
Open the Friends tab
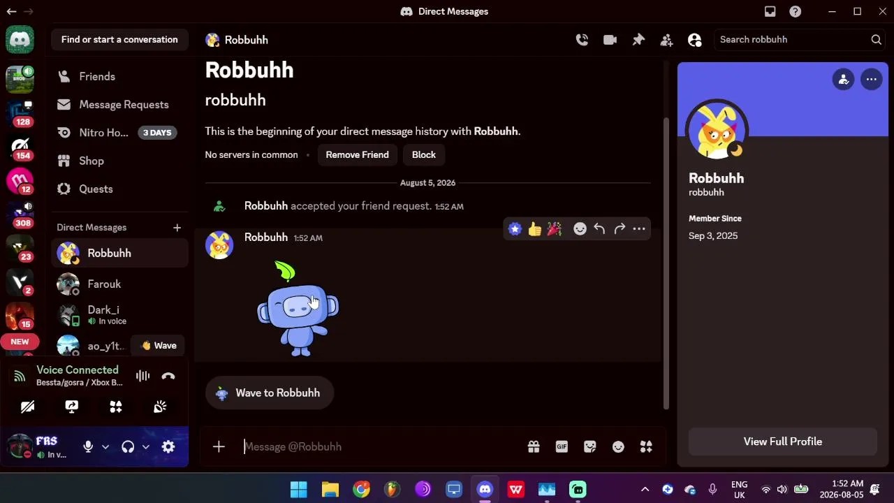tap(119, 76)
